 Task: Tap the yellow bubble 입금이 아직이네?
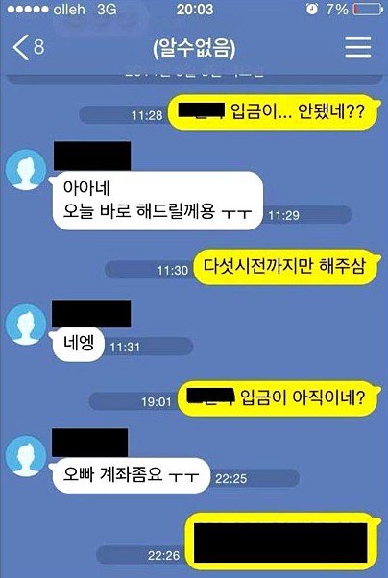[x=279, y=398]
